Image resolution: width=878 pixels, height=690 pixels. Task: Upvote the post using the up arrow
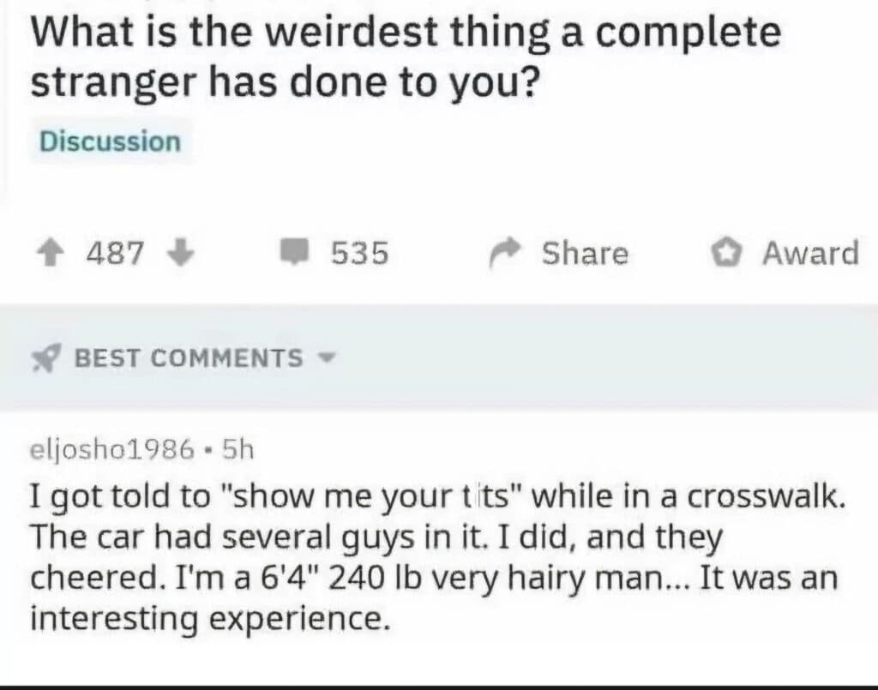(53, 253)
